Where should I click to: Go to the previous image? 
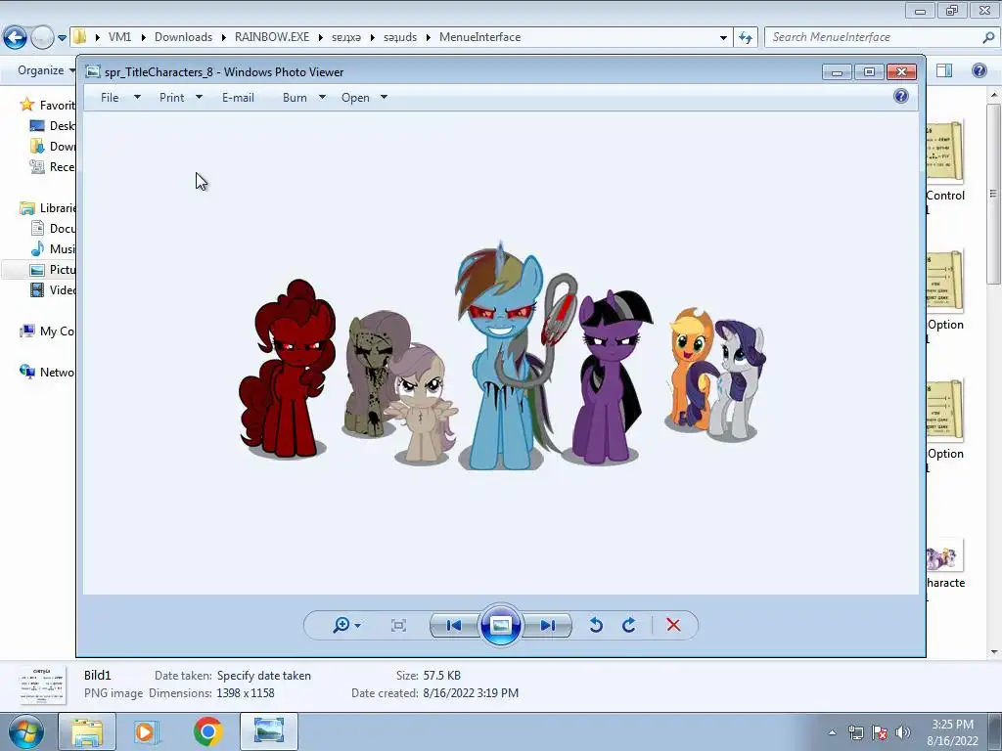[454, 625]
